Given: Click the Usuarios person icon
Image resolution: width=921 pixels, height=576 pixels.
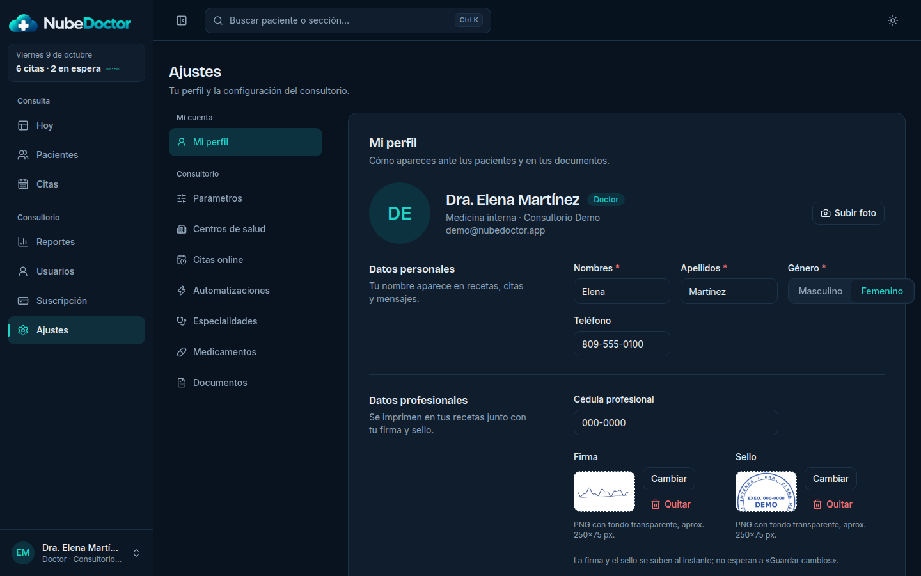Looking at the screenshot, I should pyautogui.click(x=23, y=271).
